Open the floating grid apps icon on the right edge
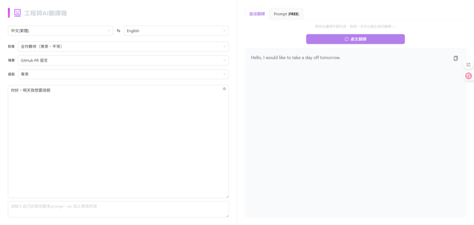The height and width of the screenshot is (225, 474). click(x=468, y=65)
